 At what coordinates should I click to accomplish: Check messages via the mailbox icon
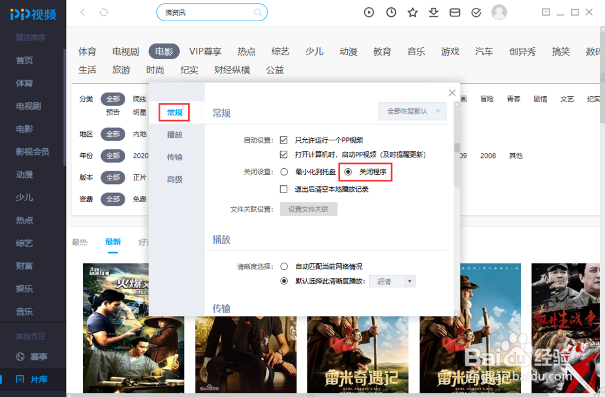click(x=455, y=12)
